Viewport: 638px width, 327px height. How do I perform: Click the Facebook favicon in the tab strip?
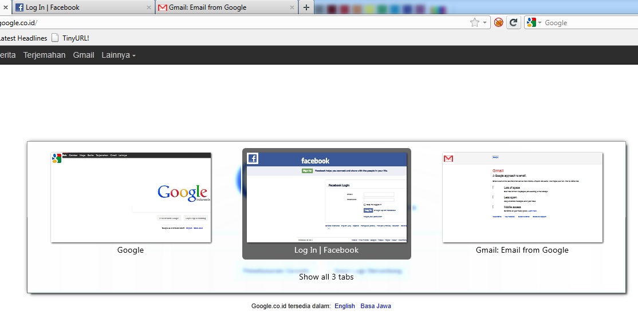19,7
